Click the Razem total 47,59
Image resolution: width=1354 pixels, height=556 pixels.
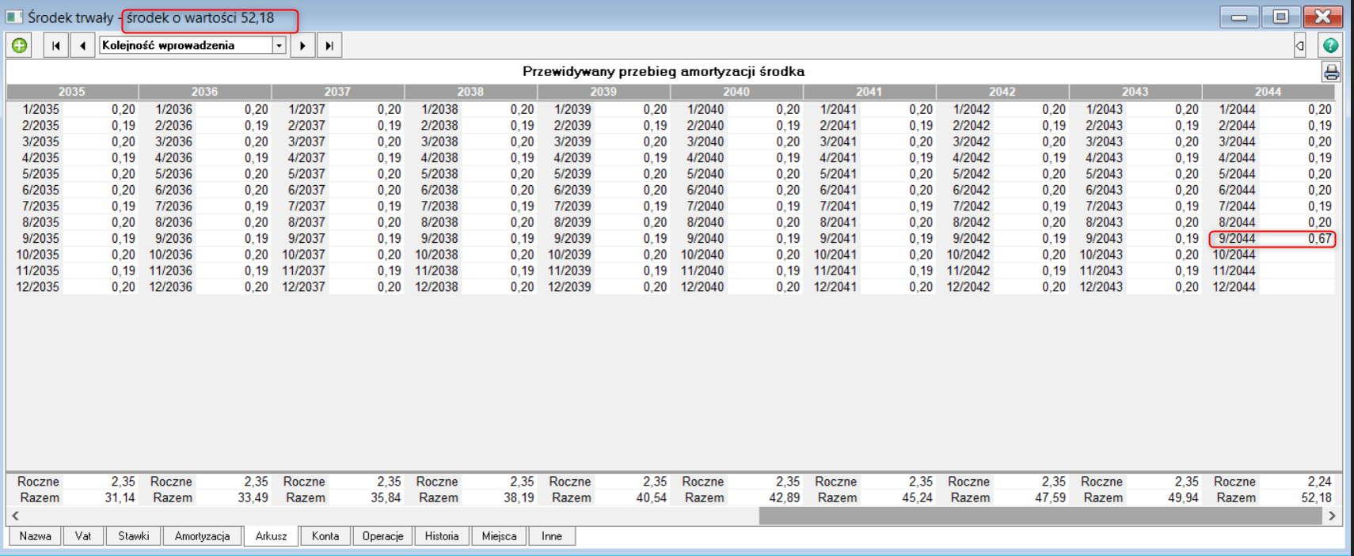pyautogui.click(x=1050, y=498)
